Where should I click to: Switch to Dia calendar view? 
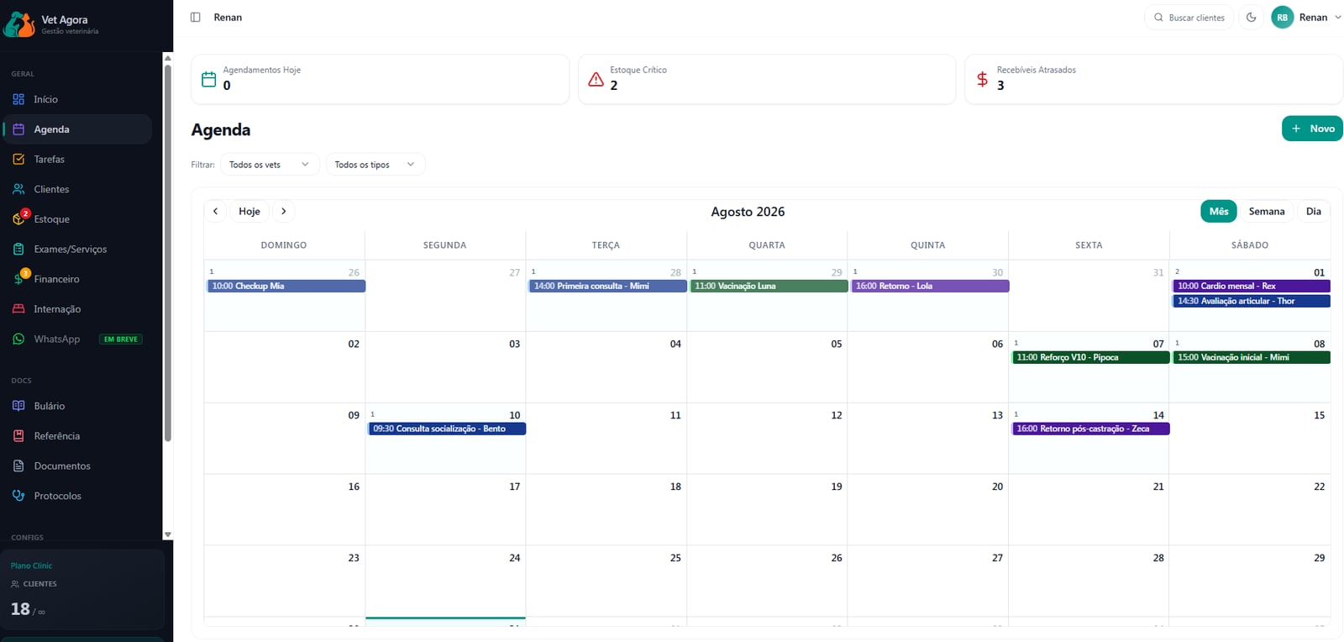1314,211
